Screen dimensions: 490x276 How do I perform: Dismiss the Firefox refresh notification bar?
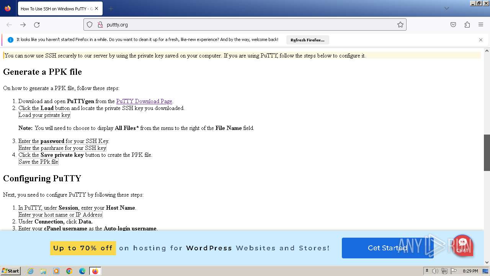click(x=481, y=40)
